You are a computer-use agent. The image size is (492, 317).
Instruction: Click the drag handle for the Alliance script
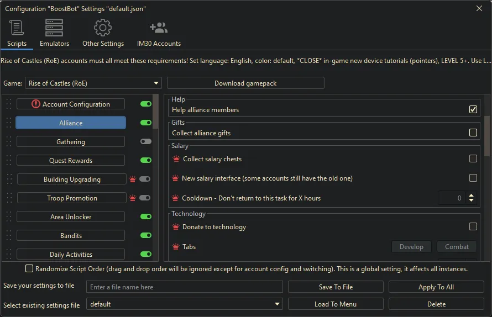pyautogui.click(x=9, y=123)
